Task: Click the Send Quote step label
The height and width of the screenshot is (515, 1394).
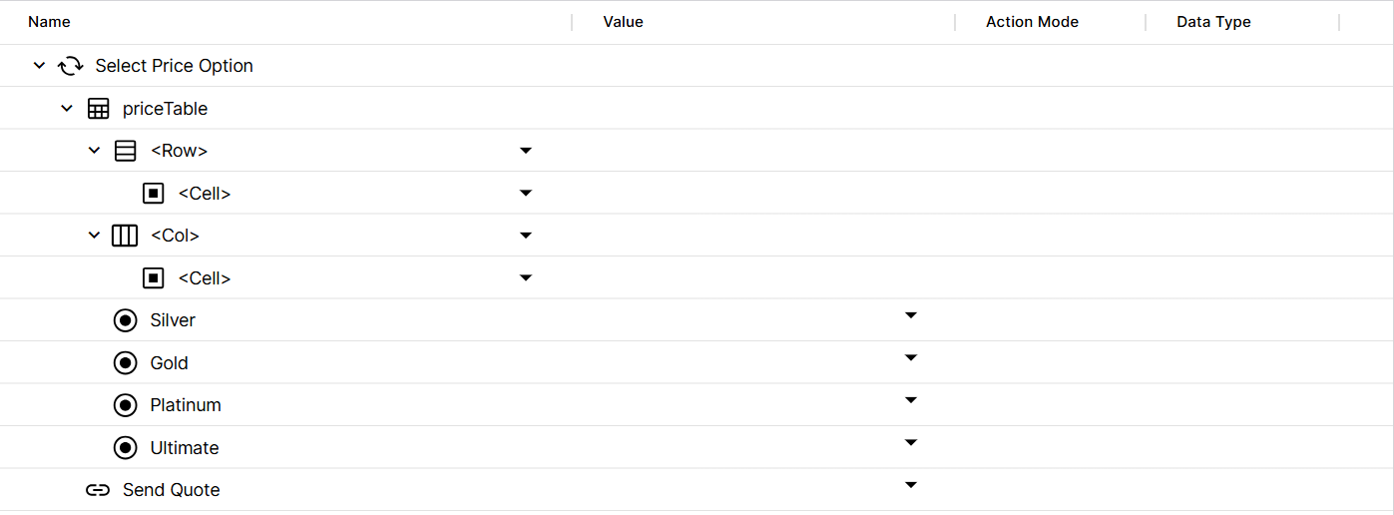Action: pos(171,490)
